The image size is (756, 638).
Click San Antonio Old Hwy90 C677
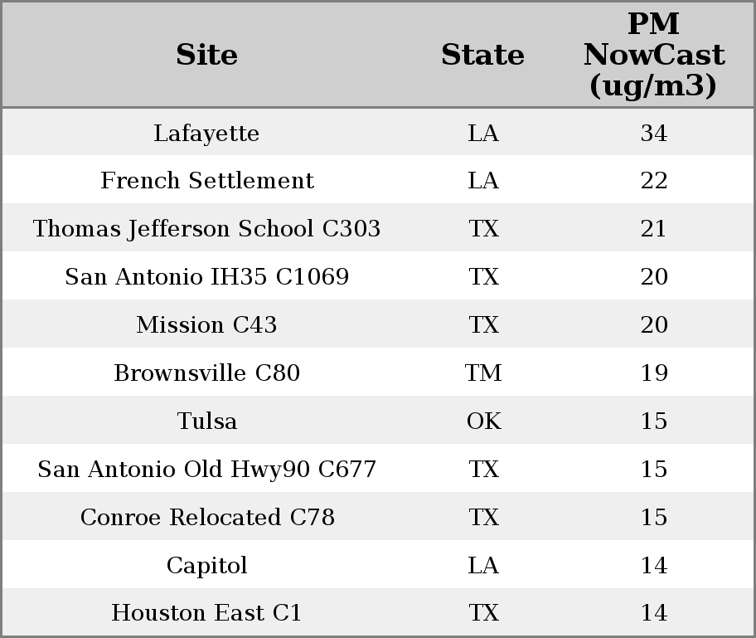(206, 470)
